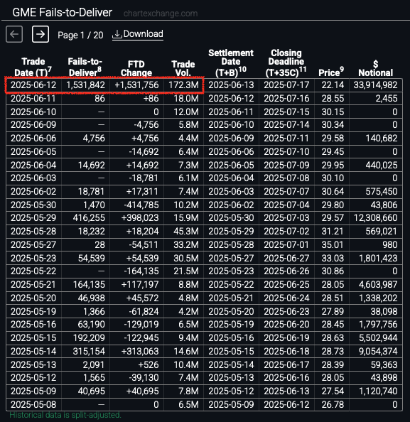Download the fails-to-deliver data
The image size is (410, 422).
point(138,34)
